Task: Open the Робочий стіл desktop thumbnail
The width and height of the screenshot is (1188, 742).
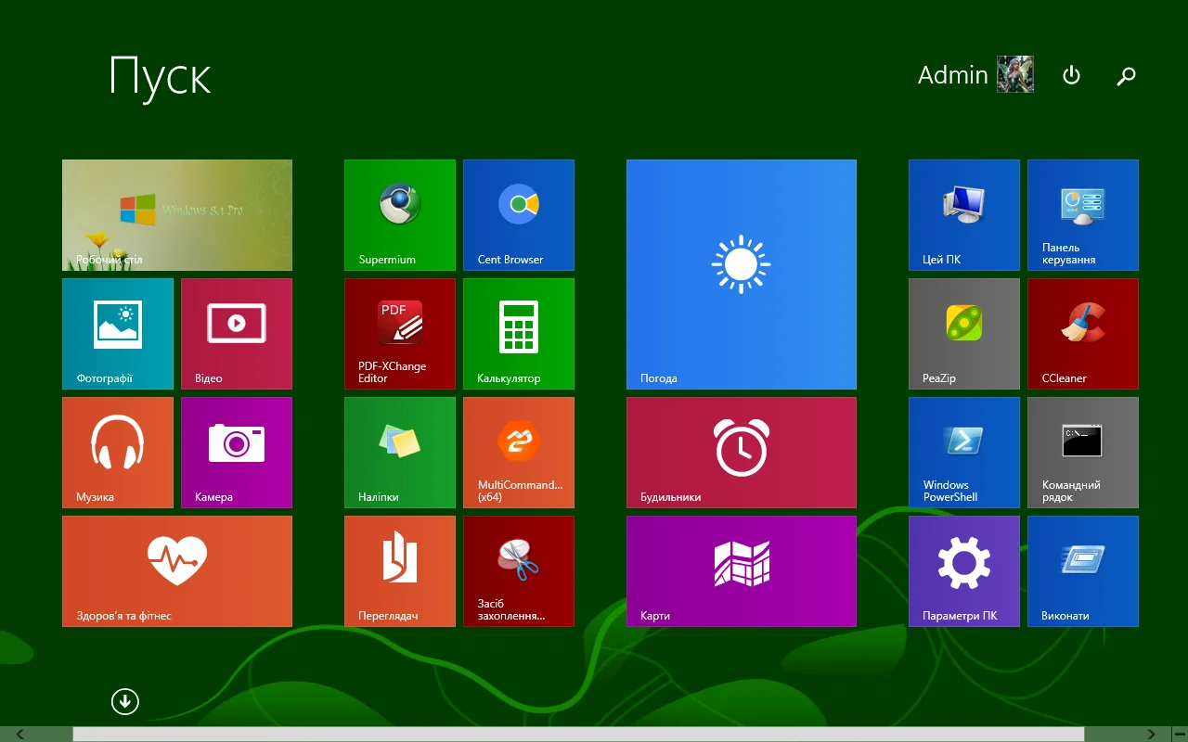Action: click(176, 214)
